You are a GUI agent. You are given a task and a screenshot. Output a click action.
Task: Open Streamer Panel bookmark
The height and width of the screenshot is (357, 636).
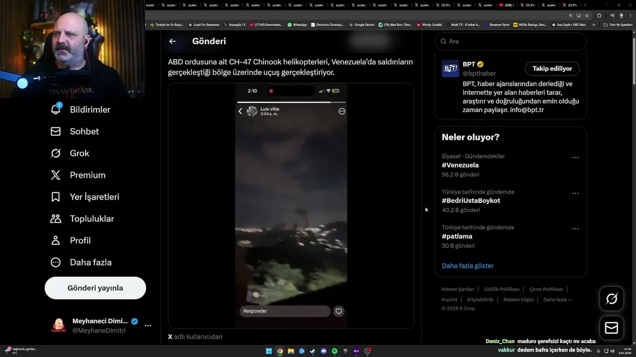point(497,24)
